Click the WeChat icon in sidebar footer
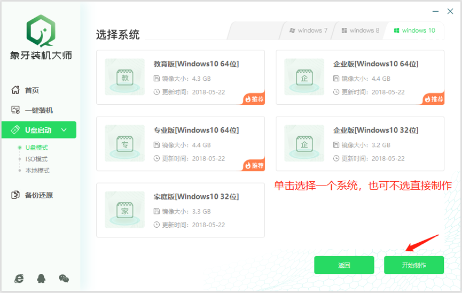The height and width of the screenshot is (293, 462). tap(64, 278)
